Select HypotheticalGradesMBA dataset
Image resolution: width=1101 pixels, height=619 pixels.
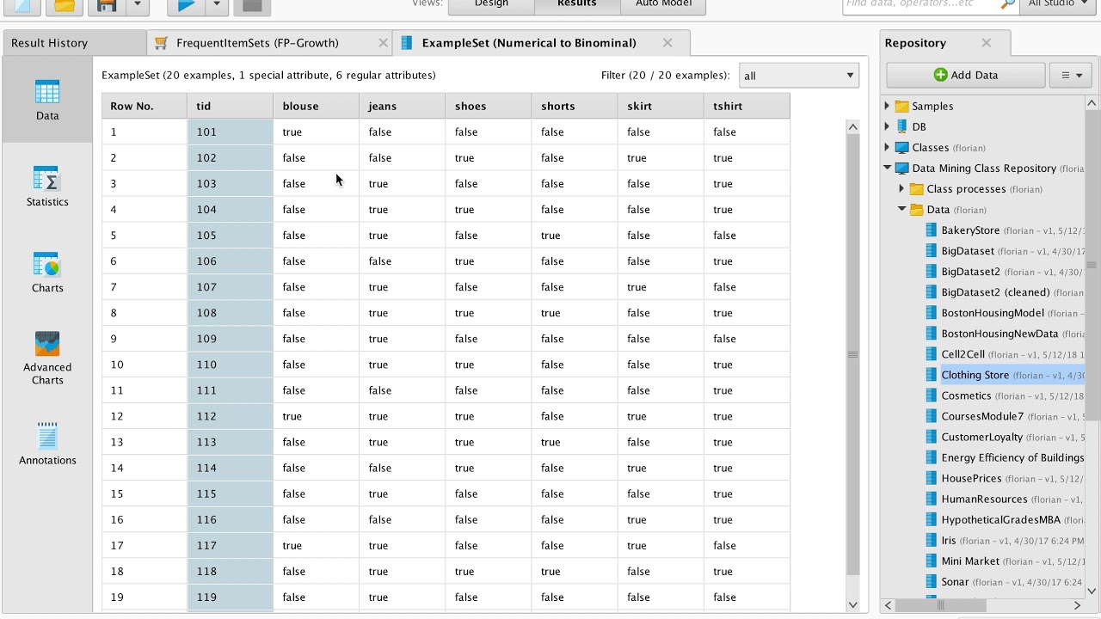coord(1001,520)
